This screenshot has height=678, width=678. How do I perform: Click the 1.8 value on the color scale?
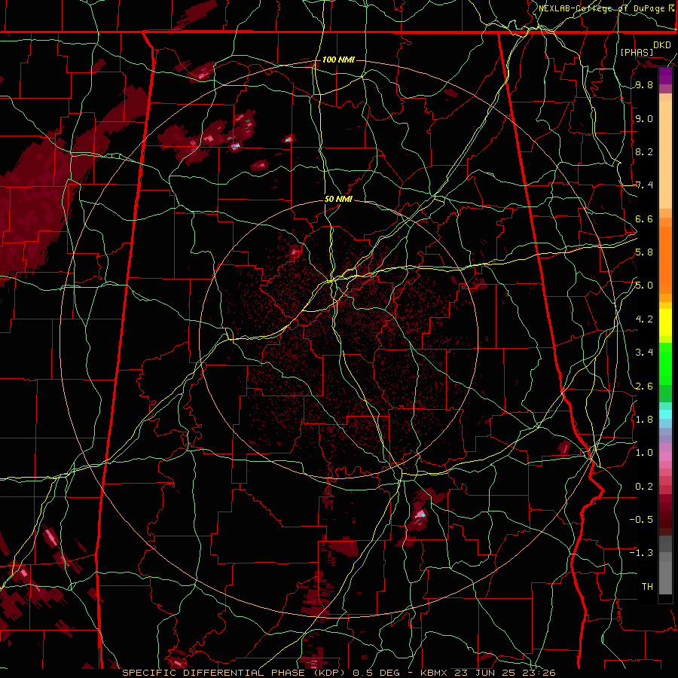[x=644, y=420]
